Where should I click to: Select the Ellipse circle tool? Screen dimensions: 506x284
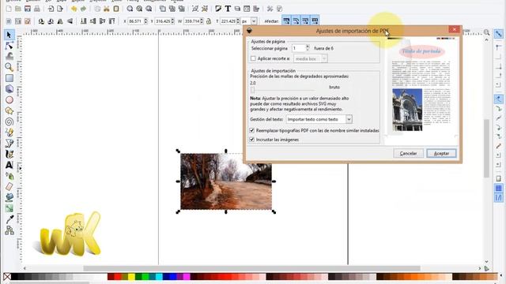(9, 100)
